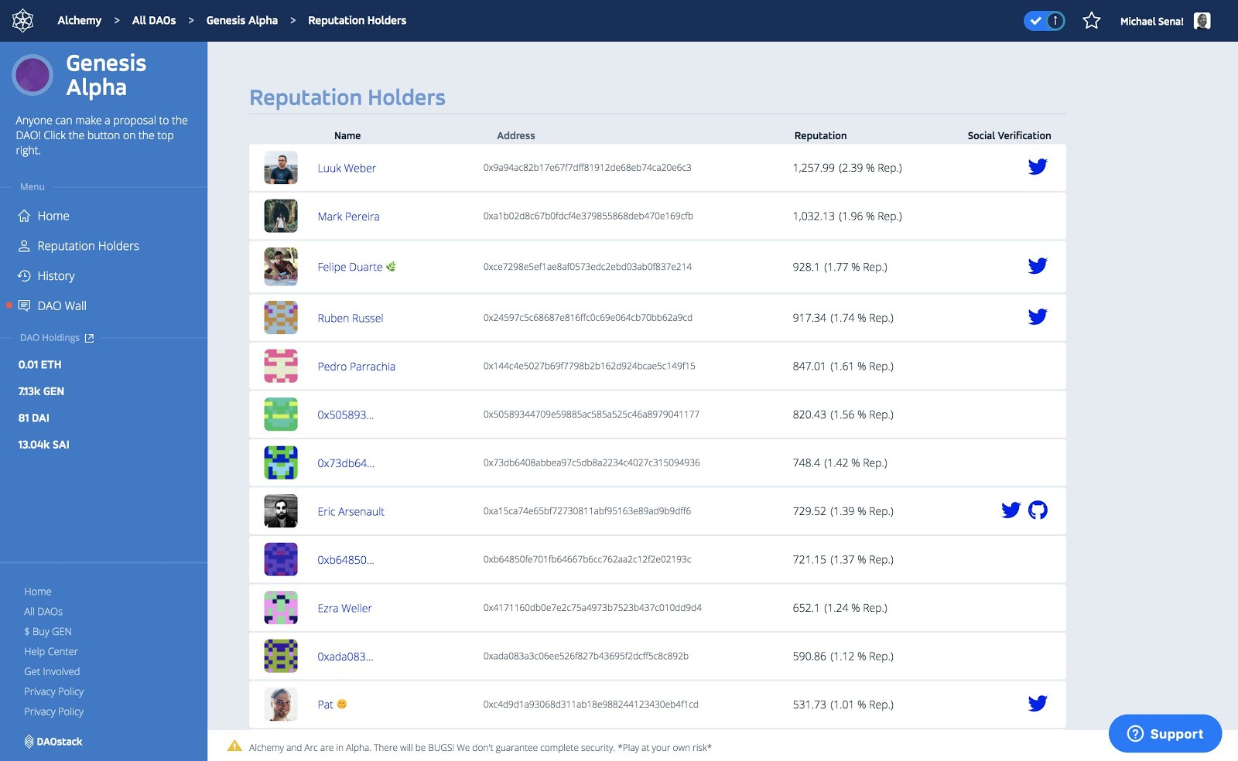
Task: Click Pedro Parrachia's identicon avatar
Action: pos(281,366)
